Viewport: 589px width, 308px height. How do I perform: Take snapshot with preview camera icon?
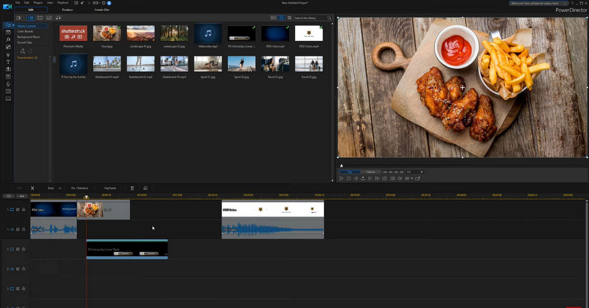(385, 178)
